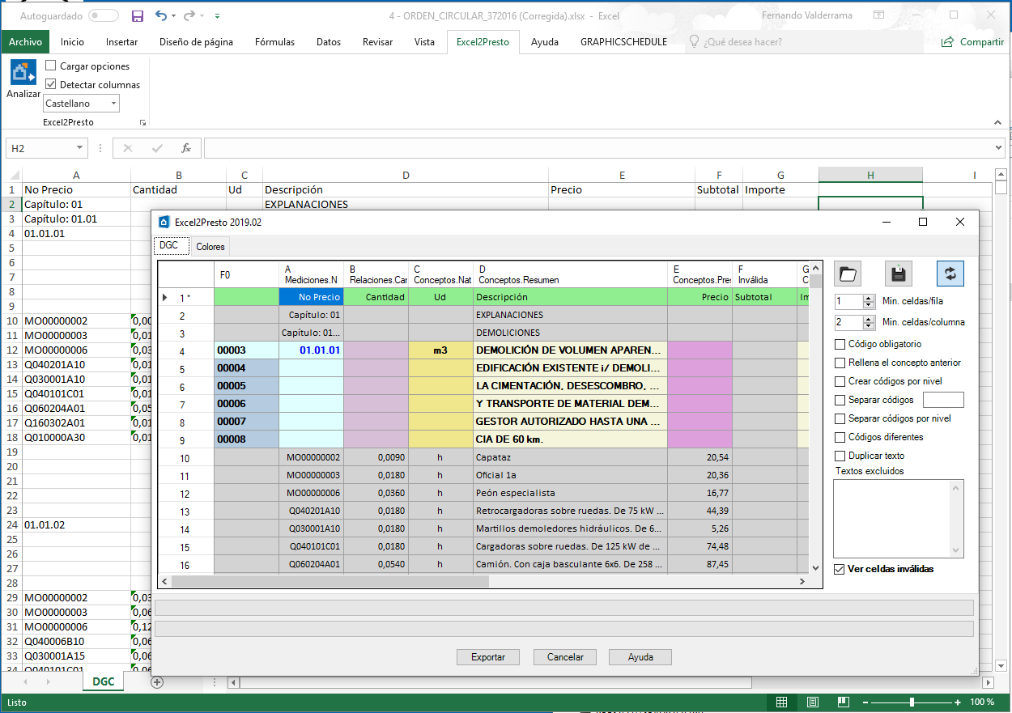Image resolution: width=1012 pixels, height=713 pixels.
Task: Collapse the ribbon with the chevron
Action: [x=997, y=122]
